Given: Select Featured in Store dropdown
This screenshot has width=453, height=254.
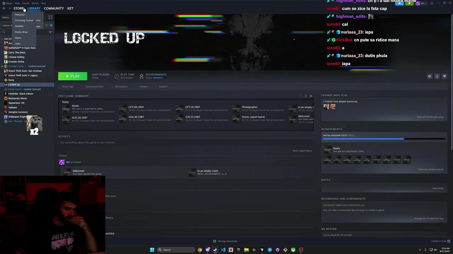Looking at the screenshot, I should [x=20, y=14].
